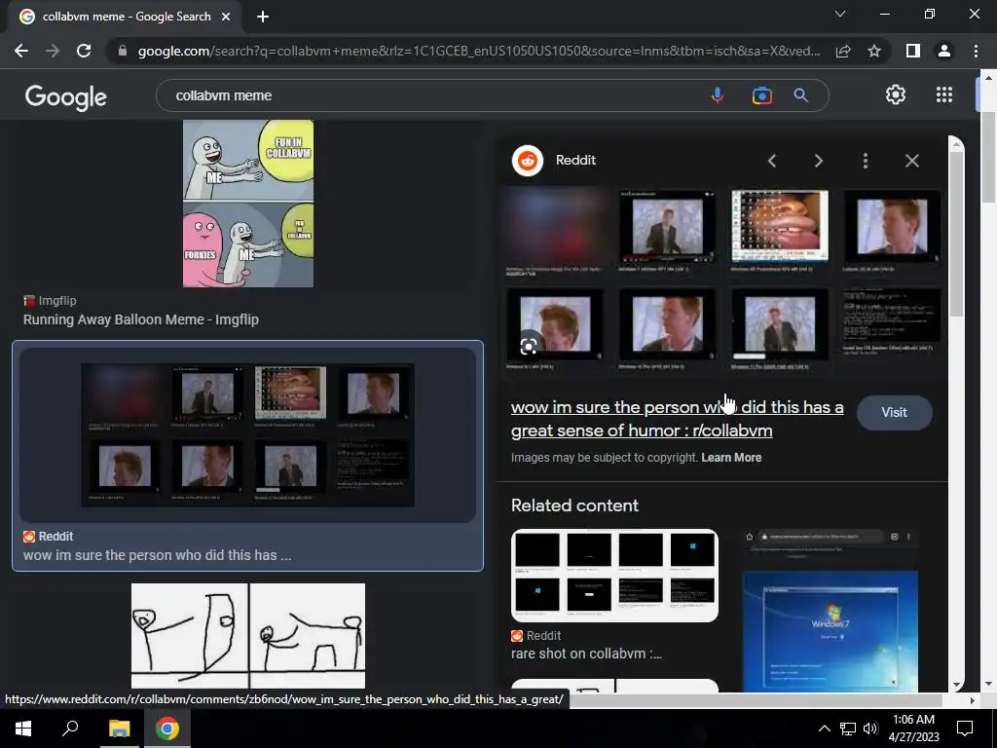Open 'wow im sure the person who did this' title link
The width and height of the screenshot is (997, 748).
[x=678, y=419]
